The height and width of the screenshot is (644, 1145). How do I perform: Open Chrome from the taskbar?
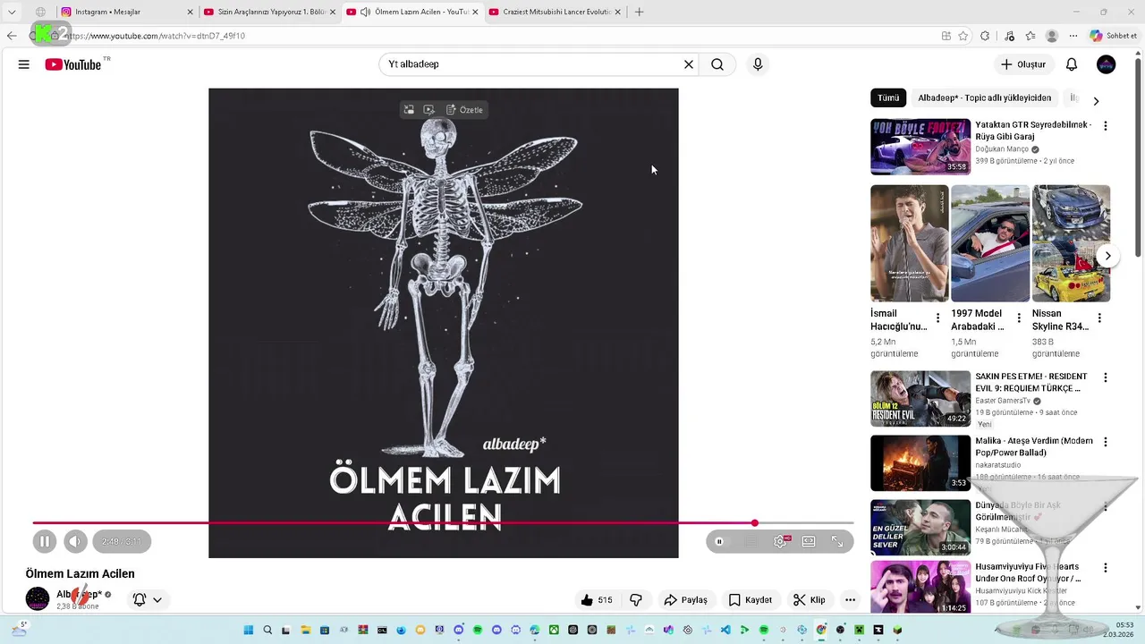pos(821,630)
